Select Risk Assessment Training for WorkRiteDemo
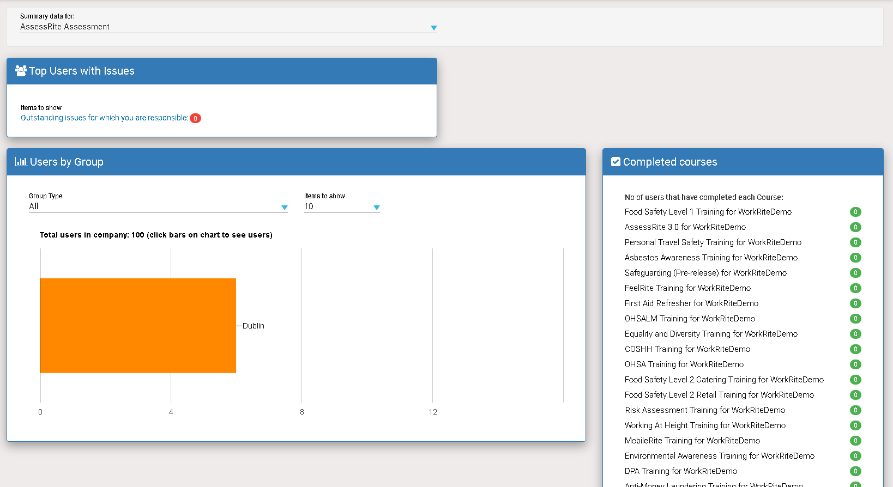Image resolution: width=893 pixels, height=487 pixels. click(x=704, y=410)
